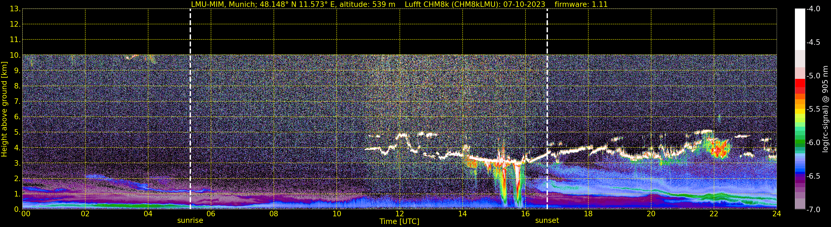
Task: Click the '14' time axis tick label
Action: 462,214
